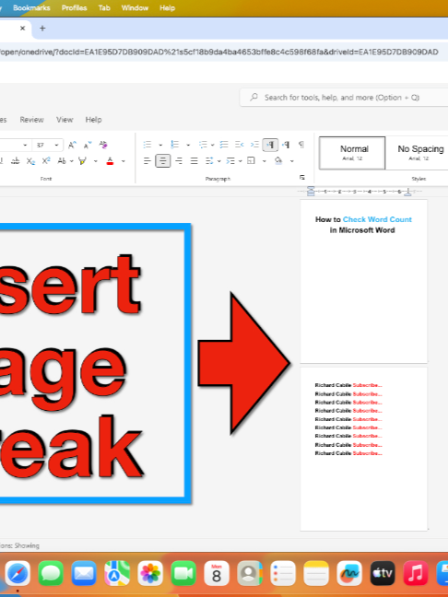Increase paragraph indent
Image resolution: width=448 pixels, height=597 pixels.
[x=254, y=145]
